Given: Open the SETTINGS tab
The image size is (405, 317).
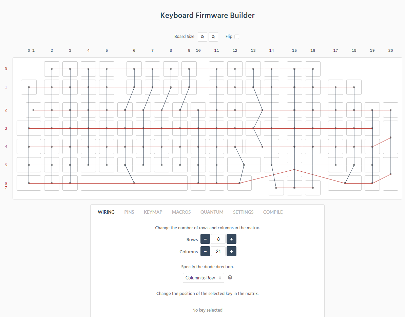Looking at the screenshot, I should pos(243,212).
